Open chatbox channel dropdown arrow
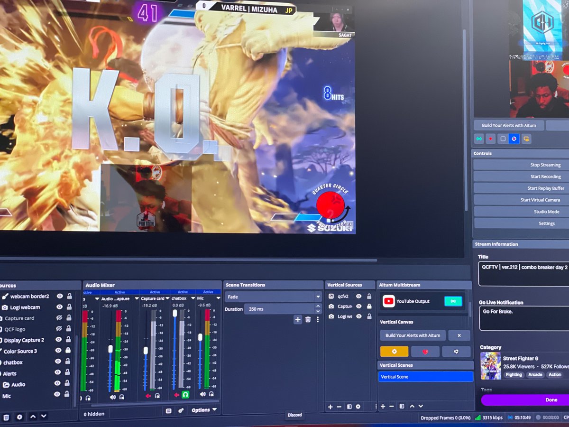This screenshot has height=427, width=569. tap(193, 298)
